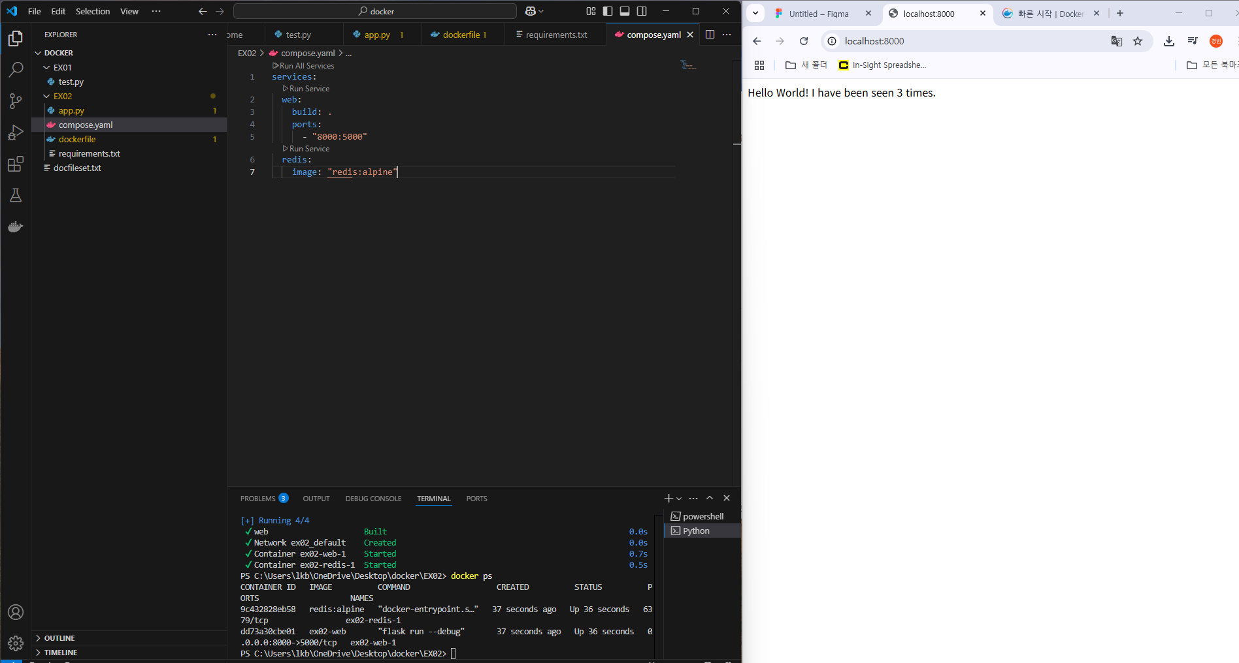Show the DEBUG CONSOLE panel tab
This screenshot has width=1239, height=663.
coord(373,499)
